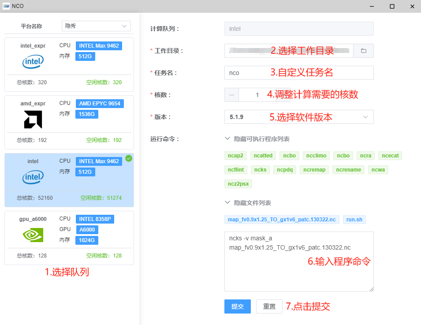
Task: Click the green checkmark on intel queue card
Action: pyautogui.click(x=129, y=158)
